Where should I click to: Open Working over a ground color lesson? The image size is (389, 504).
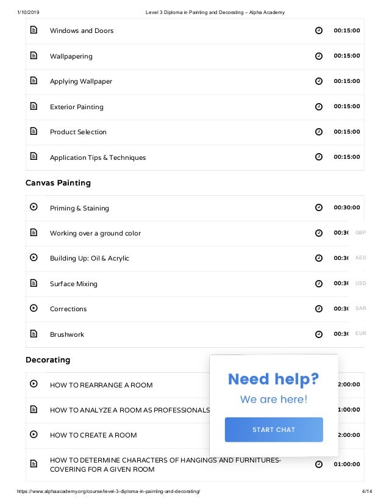[95, 233]
